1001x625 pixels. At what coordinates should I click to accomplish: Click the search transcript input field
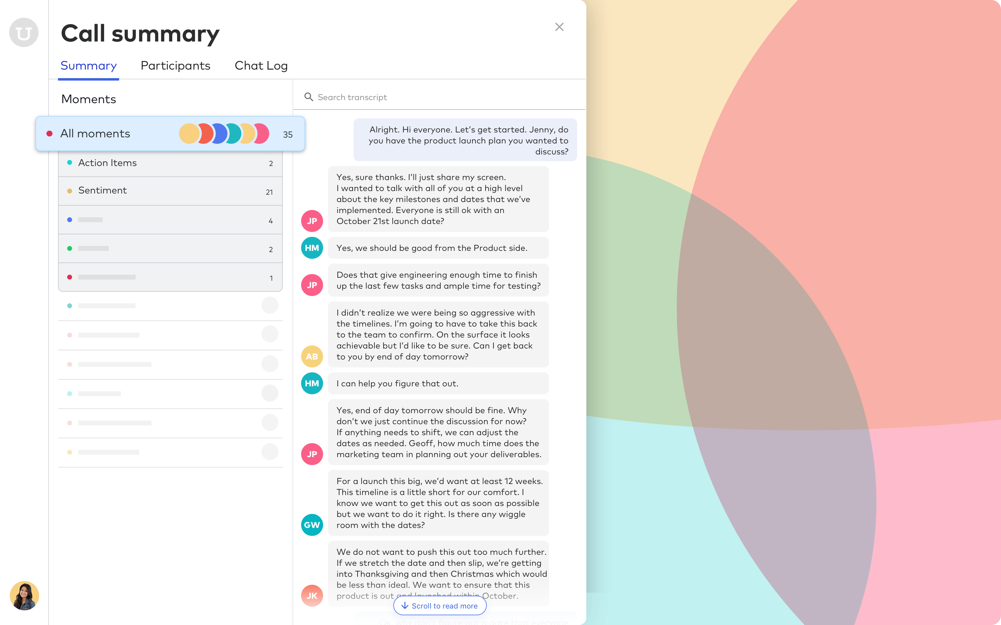(x=439, y=96)
